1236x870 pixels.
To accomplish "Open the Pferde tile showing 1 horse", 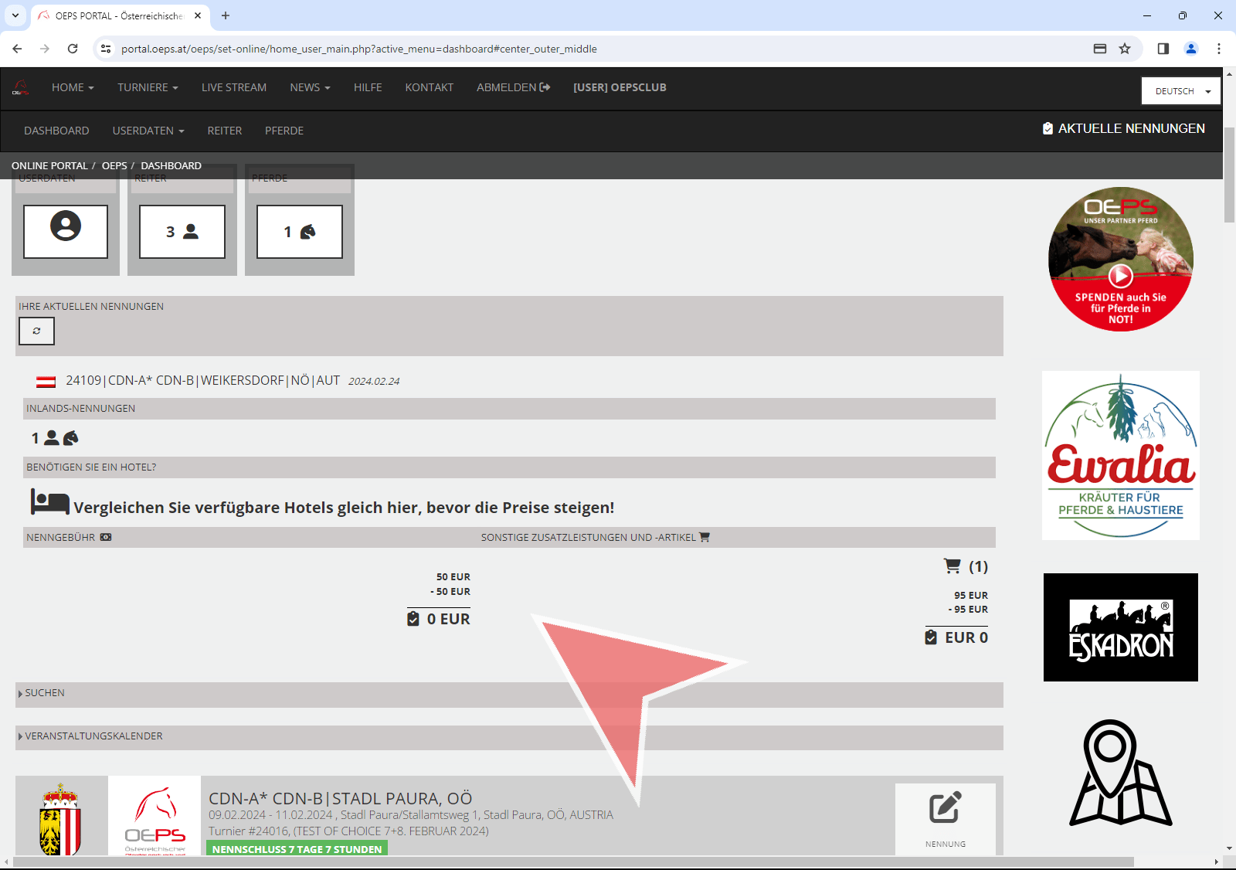I will (300, 231).
